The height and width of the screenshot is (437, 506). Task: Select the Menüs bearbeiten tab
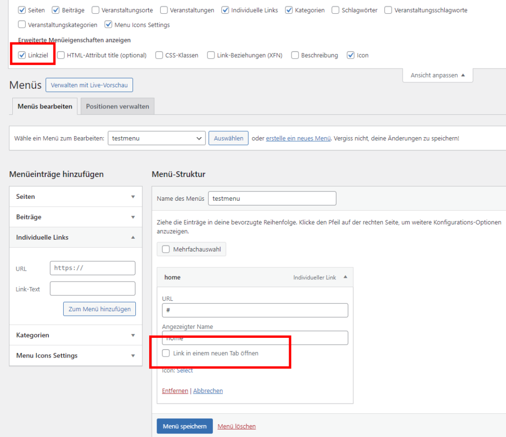pyautogui.click(x=45, y=107)
